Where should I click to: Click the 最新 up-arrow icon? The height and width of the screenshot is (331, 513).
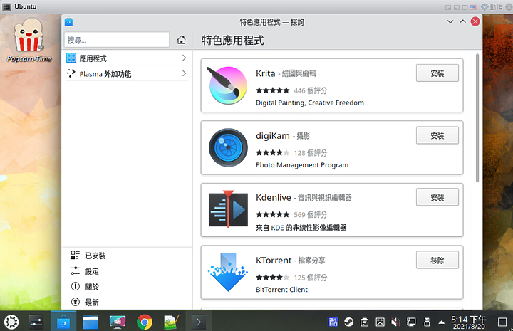[x=76, y=302]
